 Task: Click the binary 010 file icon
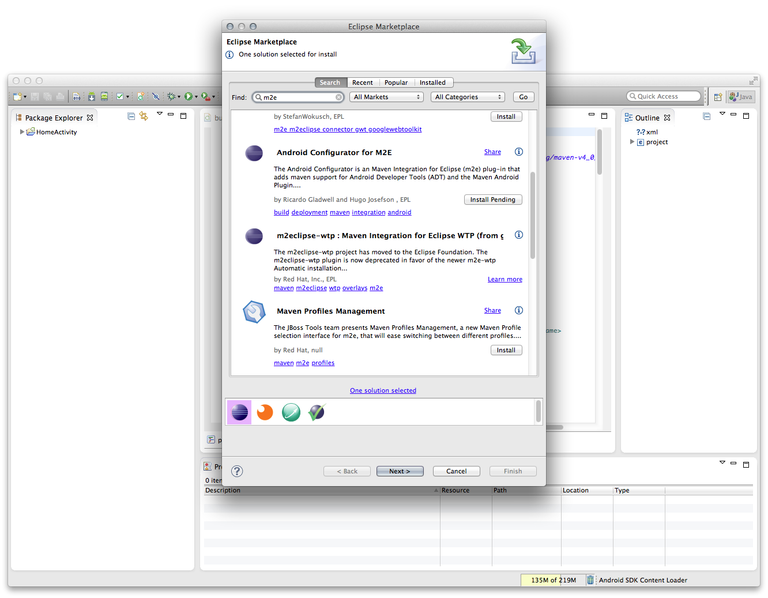click(x=77, y=96)
